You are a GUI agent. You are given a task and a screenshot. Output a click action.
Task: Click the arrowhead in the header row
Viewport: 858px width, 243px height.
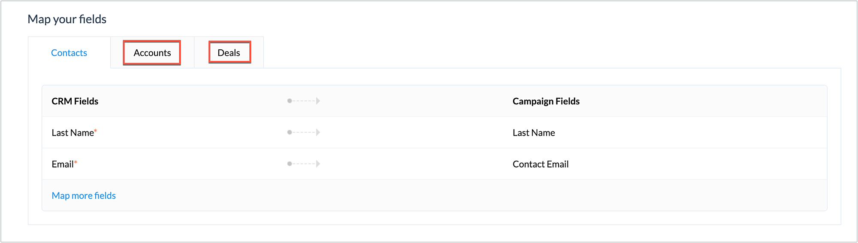click(318, 101)
